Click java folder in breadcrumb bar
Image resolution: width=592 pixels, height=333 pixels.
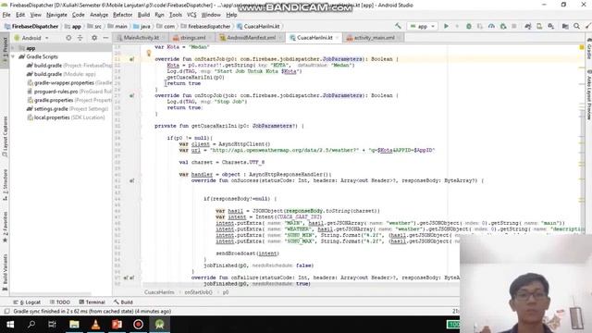point(142,26)
